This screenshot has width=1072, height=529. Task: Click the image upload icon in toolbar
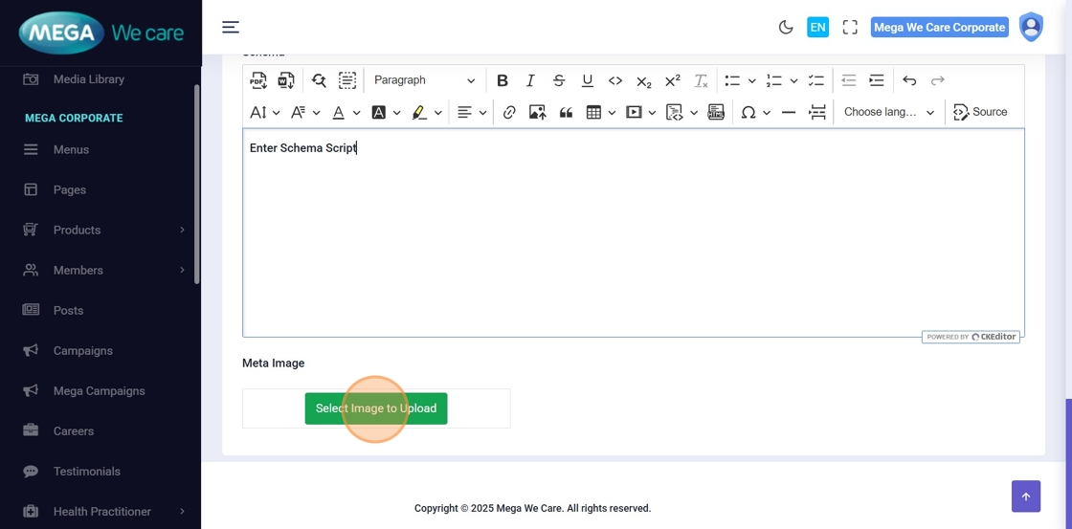537,113
